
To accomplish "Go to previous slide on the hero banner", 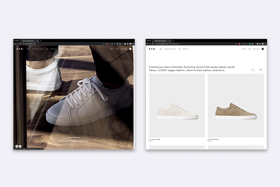I will 16,146.
